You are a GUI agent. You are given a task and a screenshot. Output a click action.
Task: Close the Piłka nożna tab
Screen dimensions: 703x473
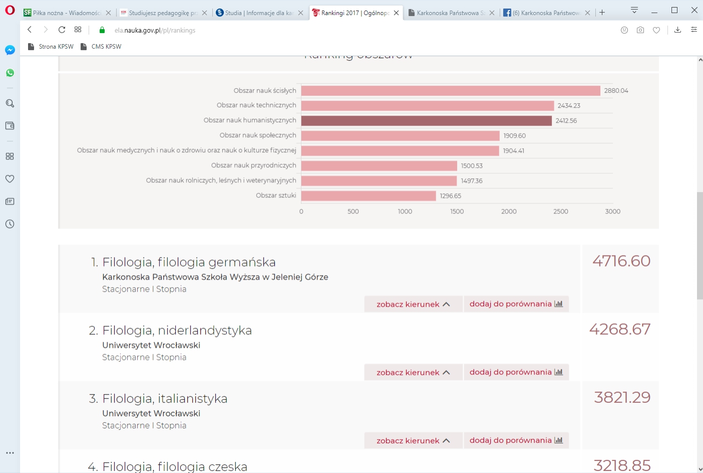pos(108,13)
